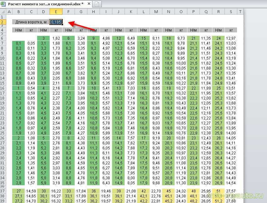Select column M header
Viewport: 267px width, 203px height.
(156, 12)
